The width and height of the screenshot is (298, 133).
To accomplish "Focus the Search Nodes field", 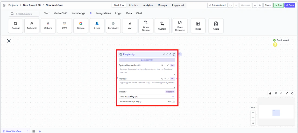I will pyautogui.click(x=24, y=14).
